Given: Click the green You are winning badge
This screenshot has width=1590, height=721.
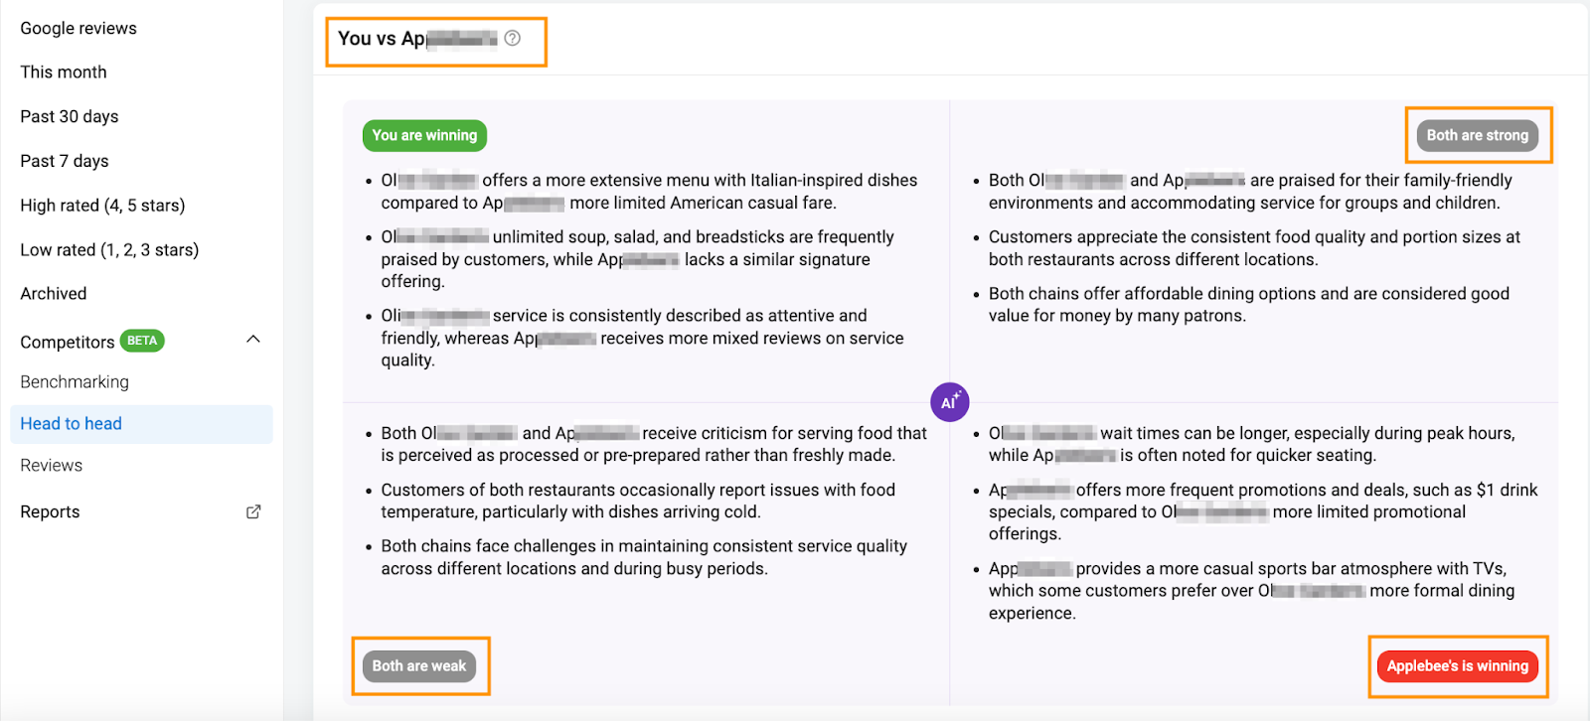Looking at the screenshot, I should (x=424, y=135).
